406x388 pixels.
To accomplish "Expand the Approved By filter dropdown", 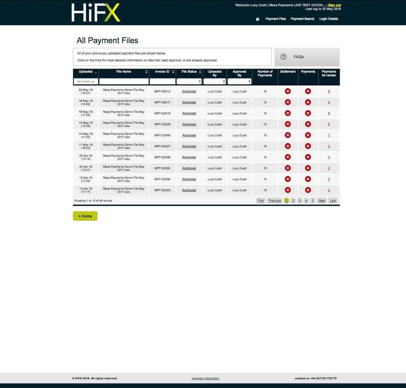I will 239,81.
